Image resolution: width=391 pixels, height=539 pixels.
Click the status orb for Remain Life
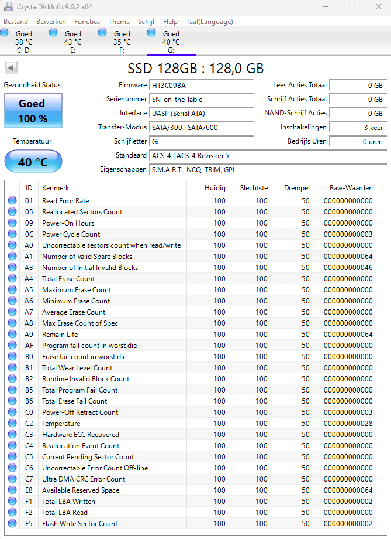[x=12, y=334]
